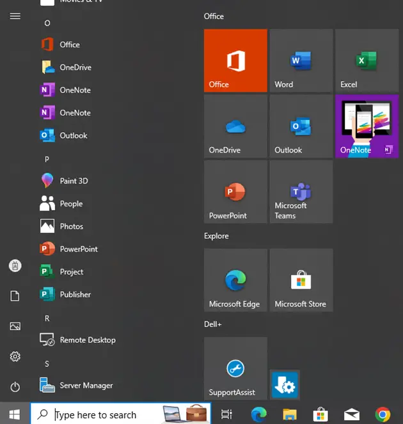Open the Excel tile
The height and width of the screenshot is (424, 403).
[x=367, y=61]
